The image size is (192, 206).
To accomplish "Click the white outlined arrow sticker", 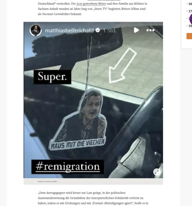I will pyautogui.click(x=123, y=65).
